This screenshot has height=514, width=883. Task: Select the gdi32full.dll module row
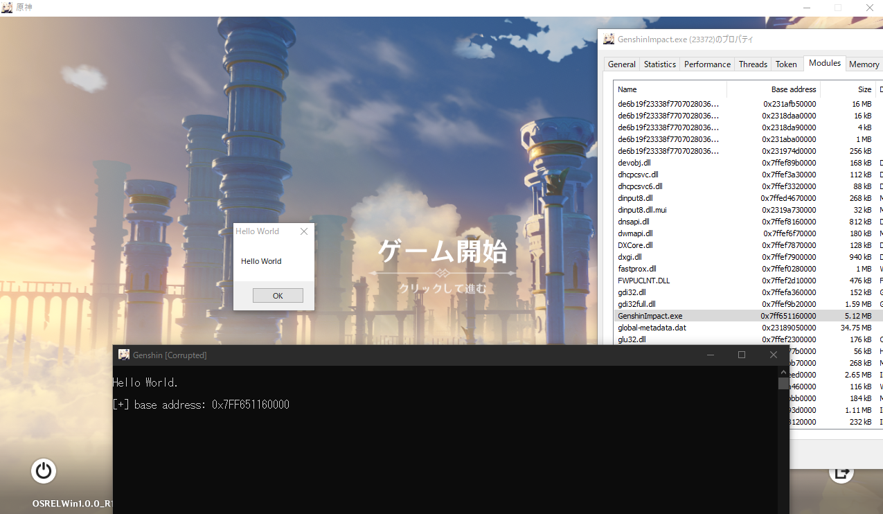tap(748, 304)
